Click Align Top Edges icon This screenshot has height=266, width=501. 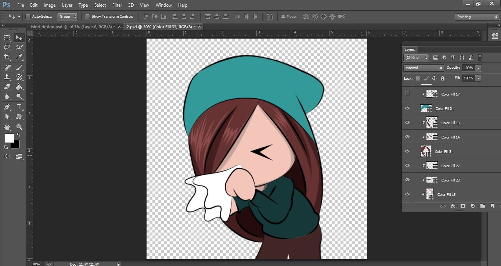(145, 17)
